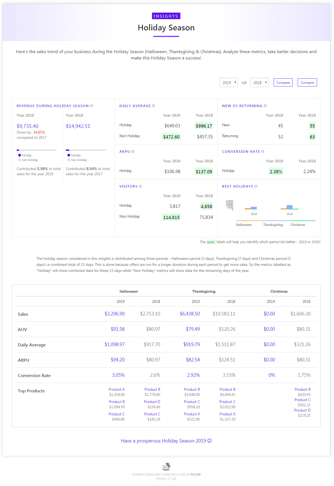Click the green label example in the footnote
Screen dimensions: 334x486
[211, 242]
